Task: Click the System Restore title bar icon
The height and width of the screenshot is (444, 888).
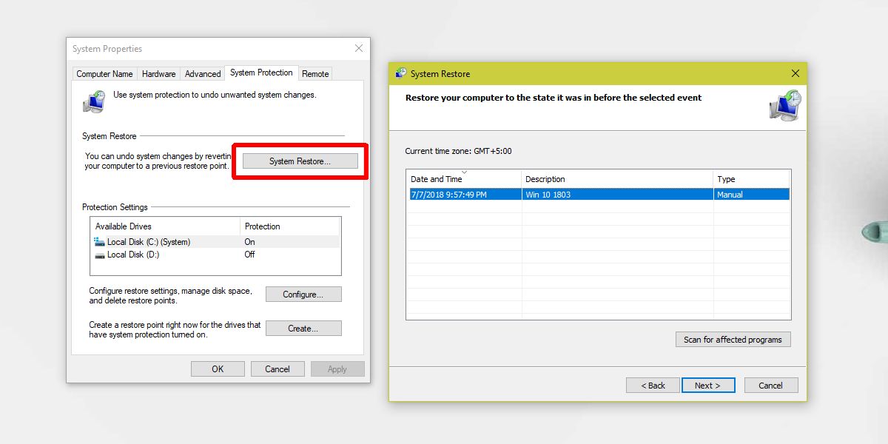Action: [401, 73]
